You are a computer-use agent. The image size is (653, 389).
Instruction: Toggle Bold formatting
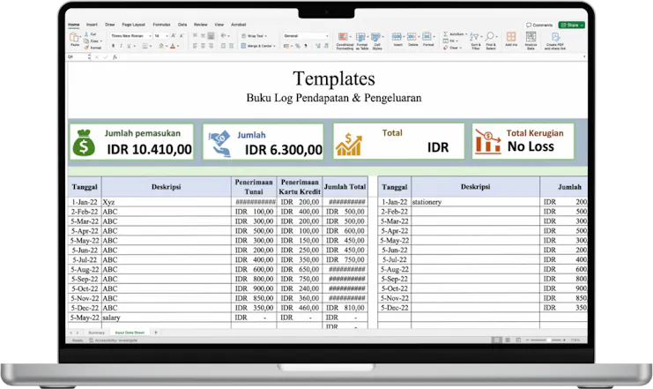[114, 46]
